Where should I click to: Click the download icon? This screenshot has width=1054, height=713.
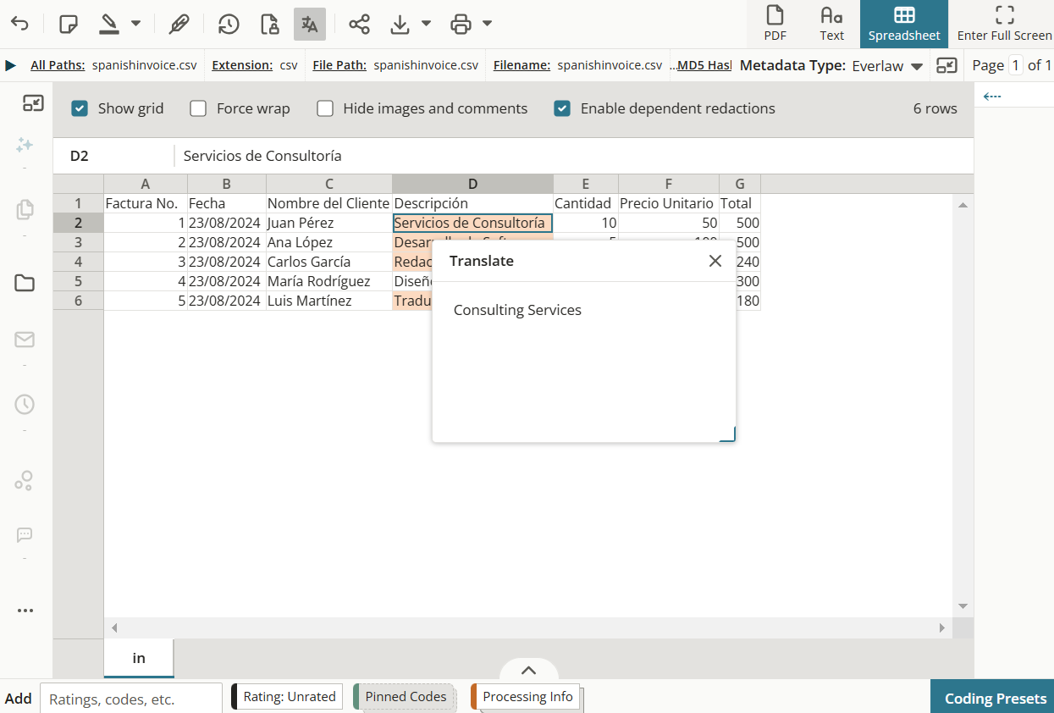click(x=400, y=25)
